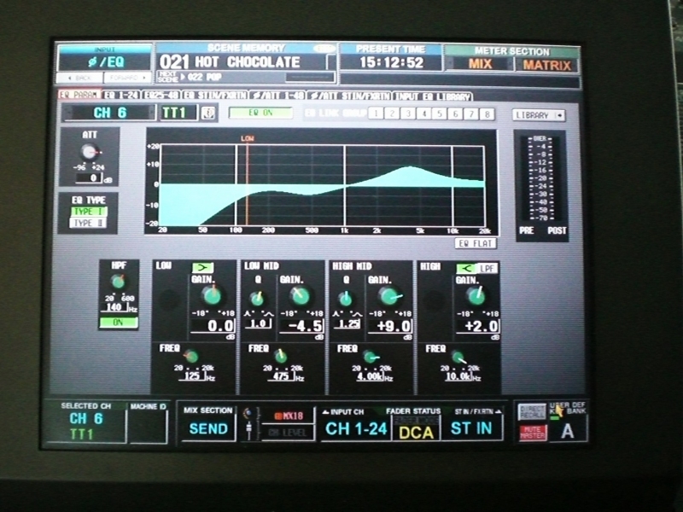This screenshot has width=683, height=512.
Task: Select MIX in the meter section
Action: click(x=481, y=64)
